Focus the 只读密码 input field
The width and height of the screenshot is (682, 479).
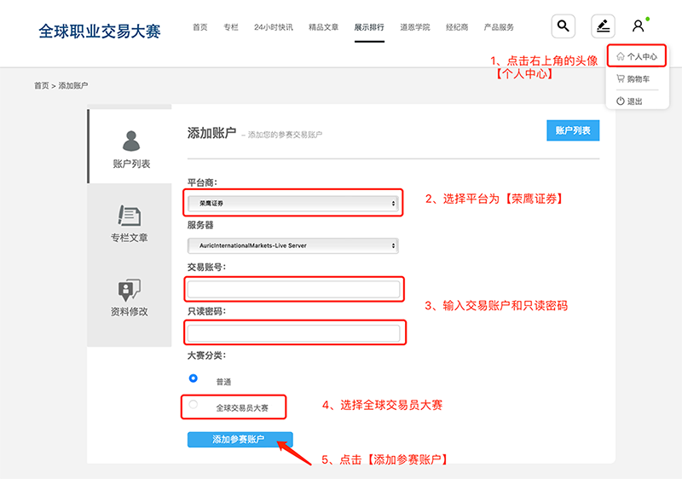[x=293, y=332]
